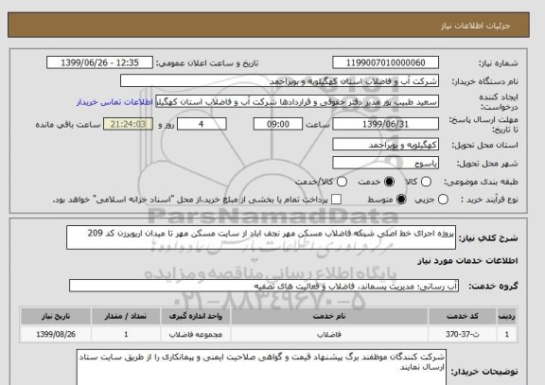Open the buyer contact info link
This screenshot has width=545, height=385.
(114, 102)
